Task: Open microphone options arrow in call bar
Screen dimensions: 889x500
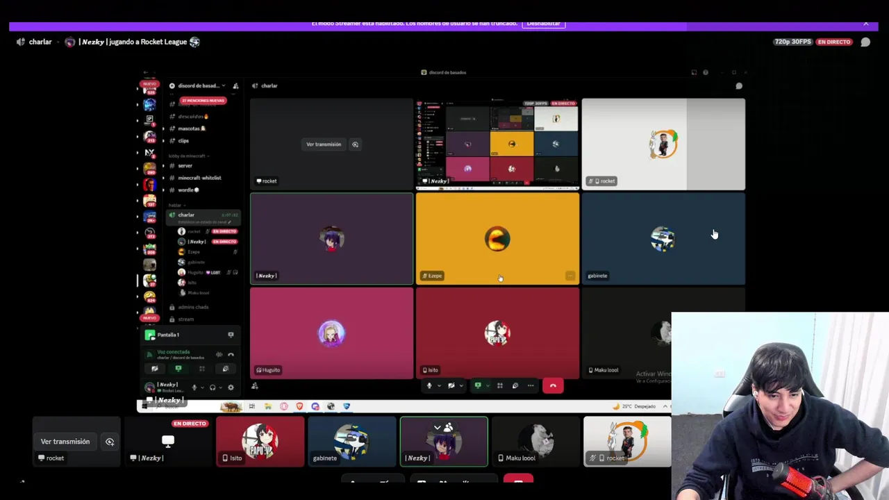Action: click(439, 385)
